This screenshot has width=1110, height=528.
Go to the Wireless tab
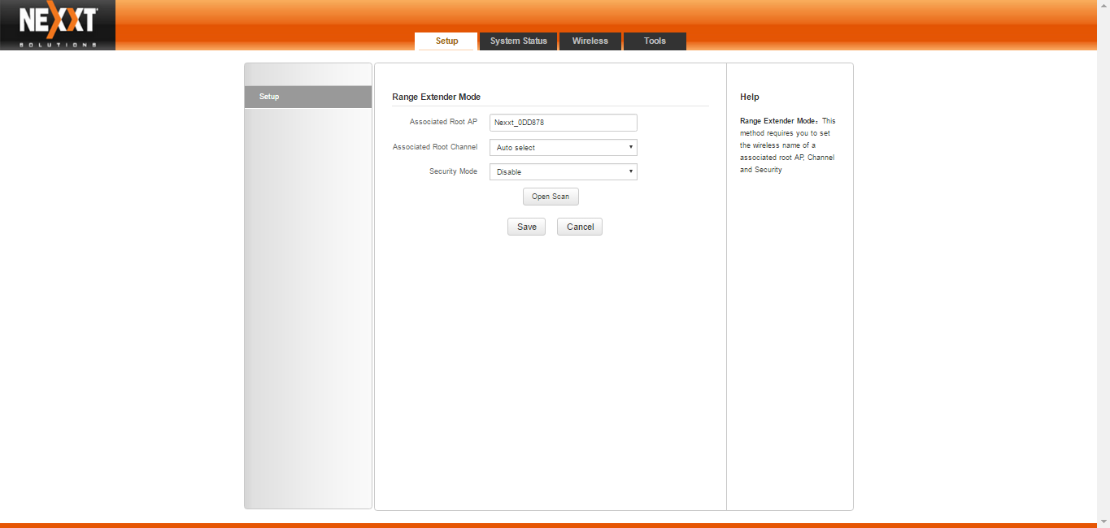click(x=590, y=41)
